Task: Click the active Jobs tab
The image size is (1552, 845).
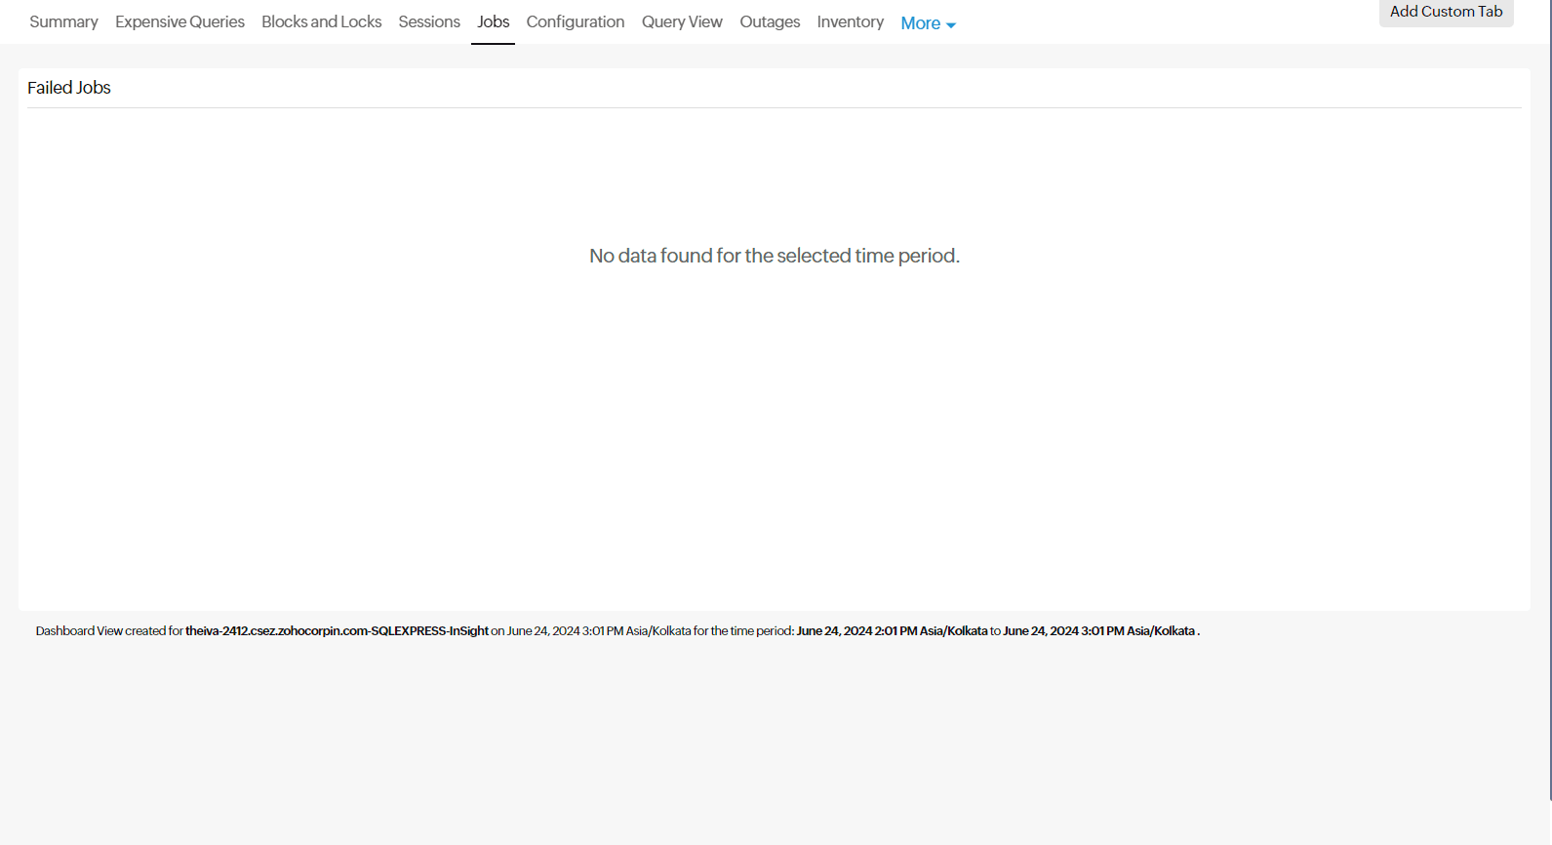Action: [493, 21]
